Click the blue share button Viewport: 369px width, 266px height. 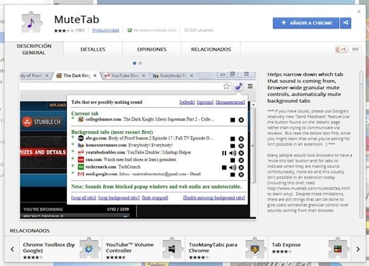[x=346, y=23]
